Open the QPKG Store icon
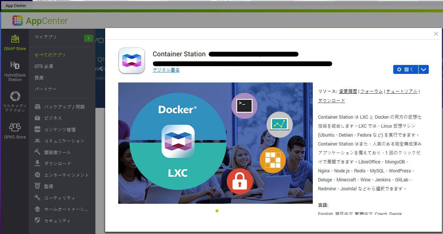Image resolution: width=443 pixels, height=234 pixels. coord(15,127)
